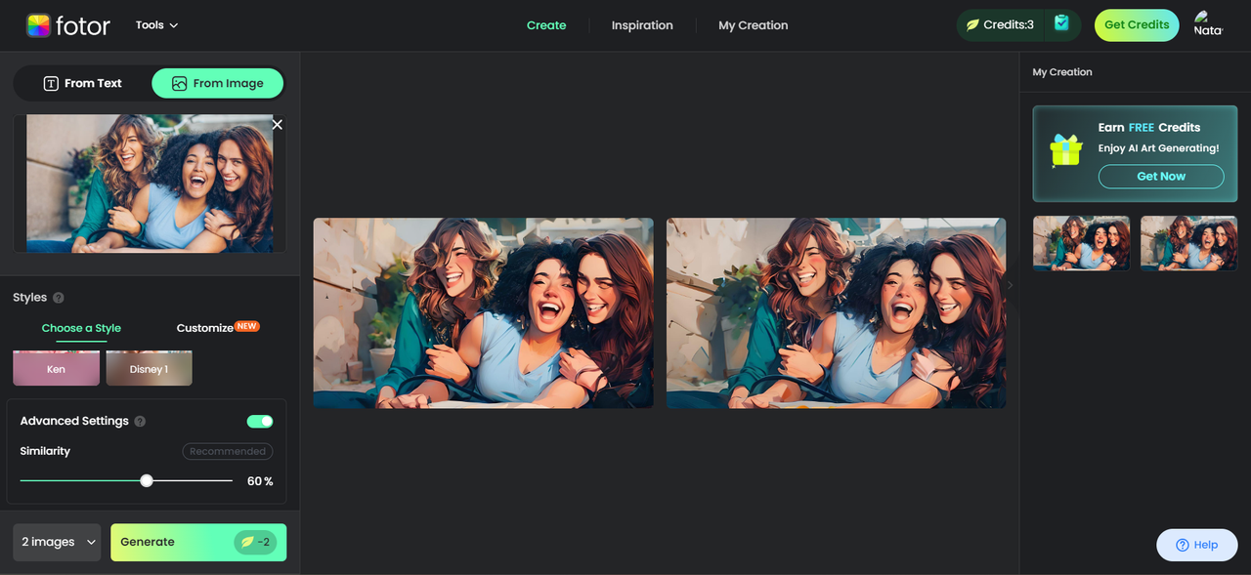The height and width of the screenshot is (575, 1251).
Task: Open the first generated cartoon image
Action: [x=483, y=312]
